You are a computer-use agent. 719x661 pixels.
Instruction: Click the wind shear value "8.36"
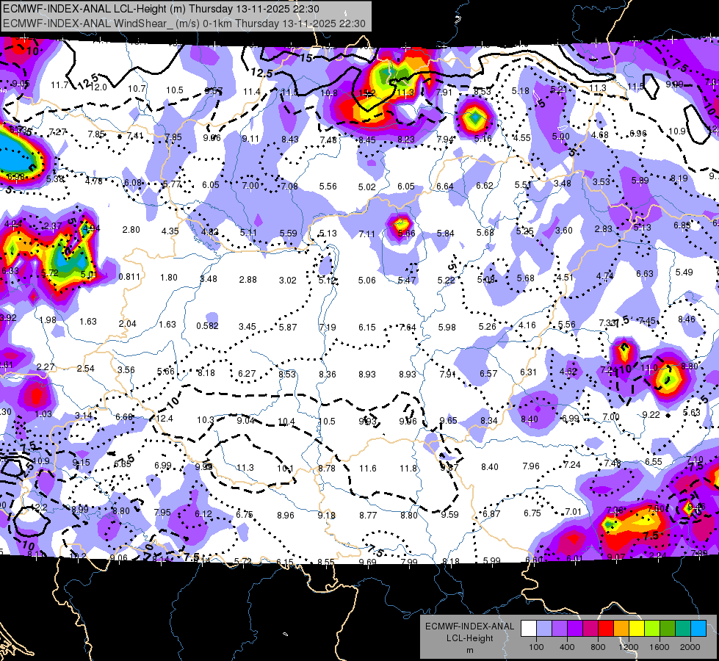[328, 375]
